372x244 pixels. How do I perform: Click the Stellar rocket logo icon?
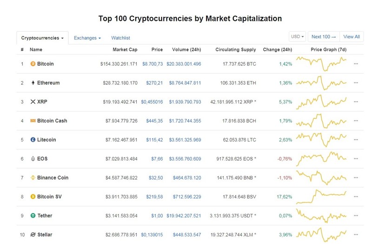(x=33, y=235)
